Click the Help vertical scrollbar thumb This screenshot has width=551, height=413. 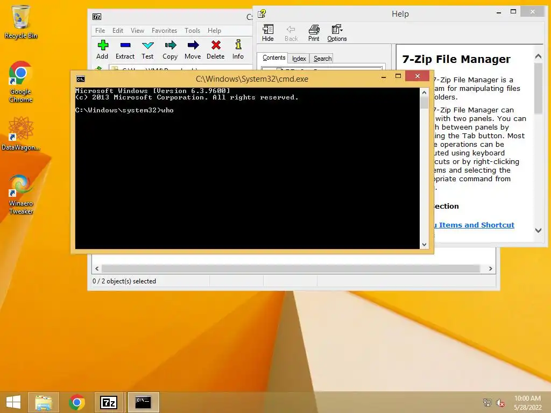pos(538,89)
